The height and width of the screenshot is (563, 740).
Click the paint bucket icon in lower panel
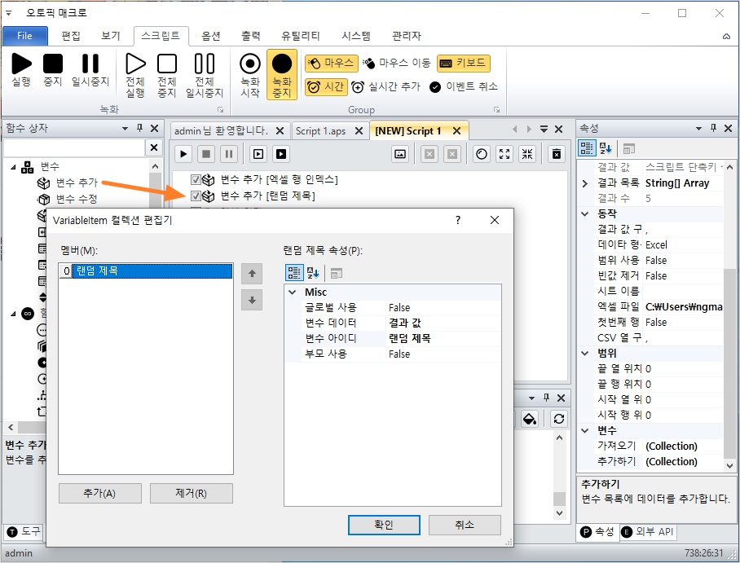click(530, 419)
